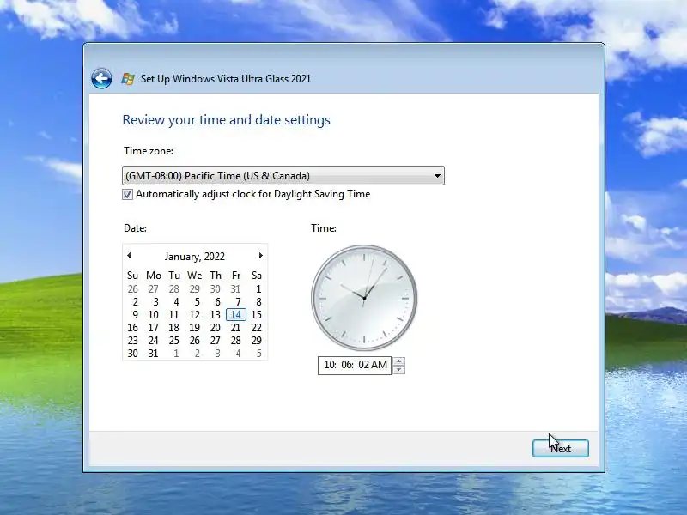Screen dimensions: 687x515
Task: Select January 10 in the calendar
Action: click(153, 314)
